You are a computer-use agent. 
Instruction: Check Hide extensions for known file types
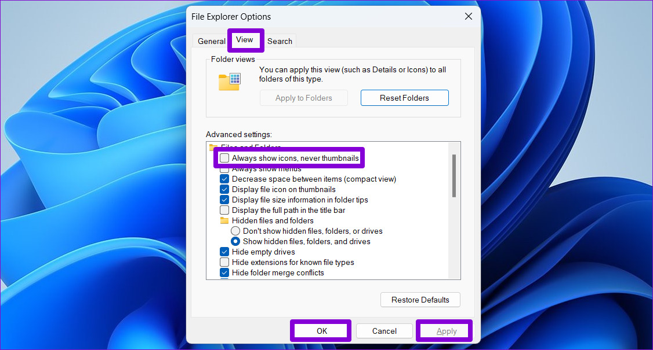[224, 262]
